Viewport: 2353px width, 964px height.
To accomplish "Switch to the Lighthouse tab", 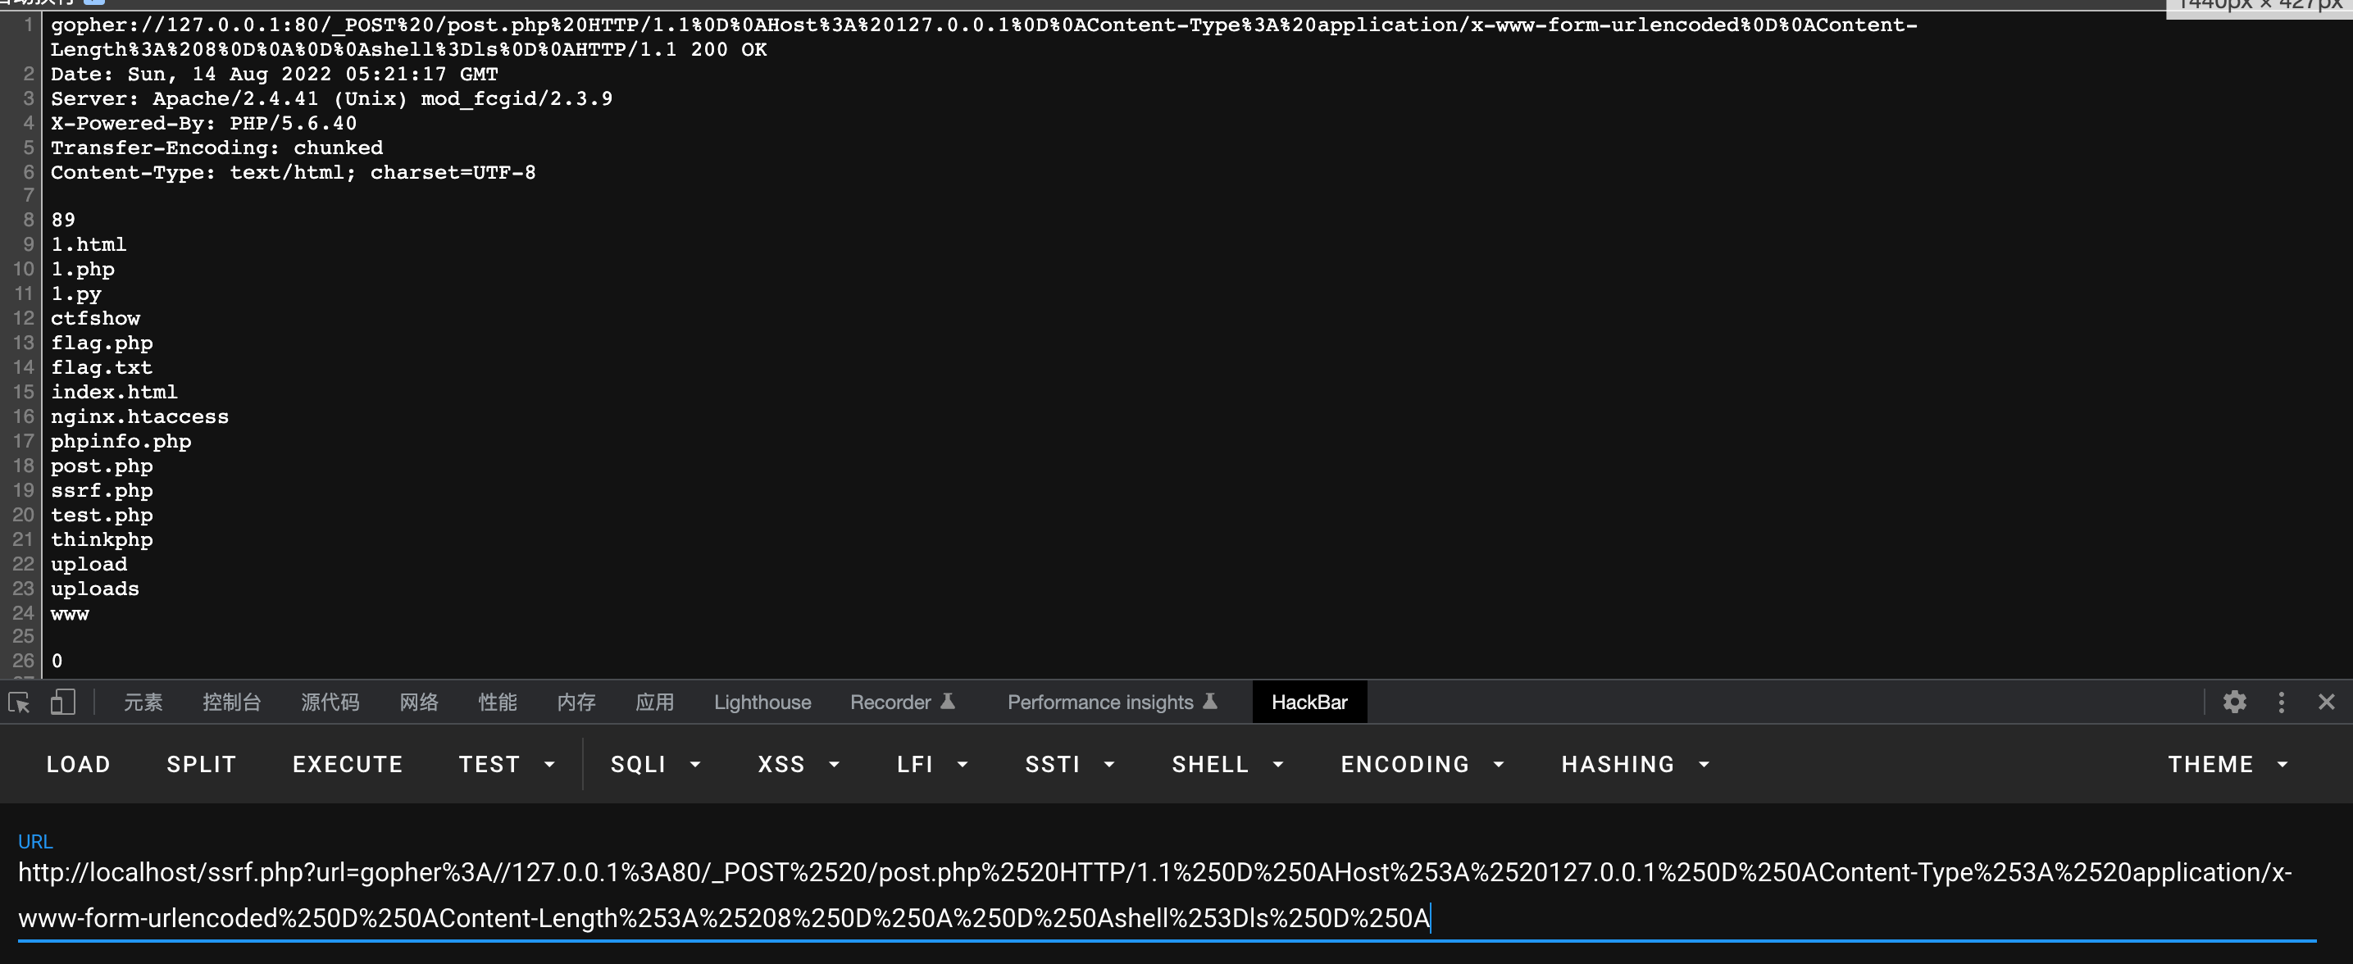I will (762, 702).
